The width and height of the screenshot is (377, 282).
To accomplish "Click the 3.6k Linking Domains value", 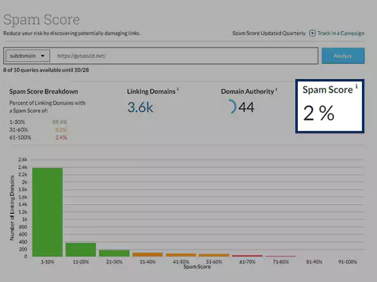I will [140, 107].
